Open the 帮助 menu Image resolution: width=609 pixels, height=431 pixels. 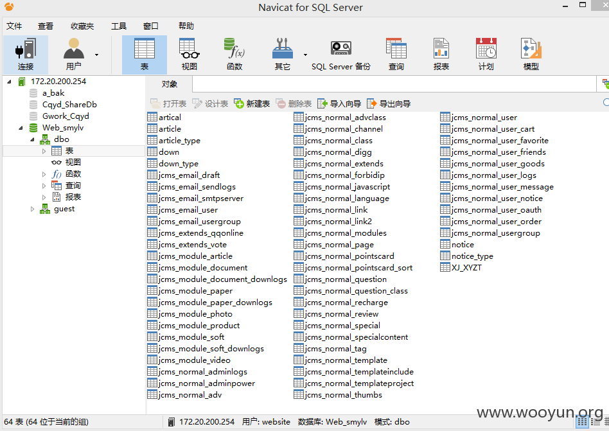pos(186,26)
